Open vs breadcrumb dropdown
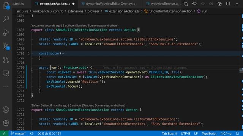The image size is (243, 136). [x=27, y=11]
